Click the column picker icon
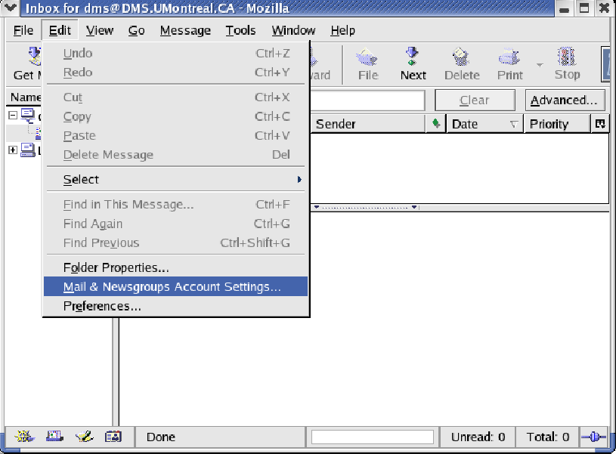This screenshot has width=616, height=454. [600, 124]
